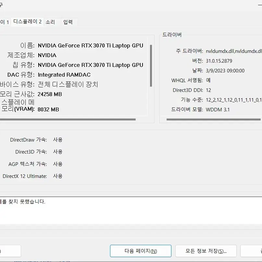Click the 주 드라이버: label
262x262 pixels.
coord(190,51)
